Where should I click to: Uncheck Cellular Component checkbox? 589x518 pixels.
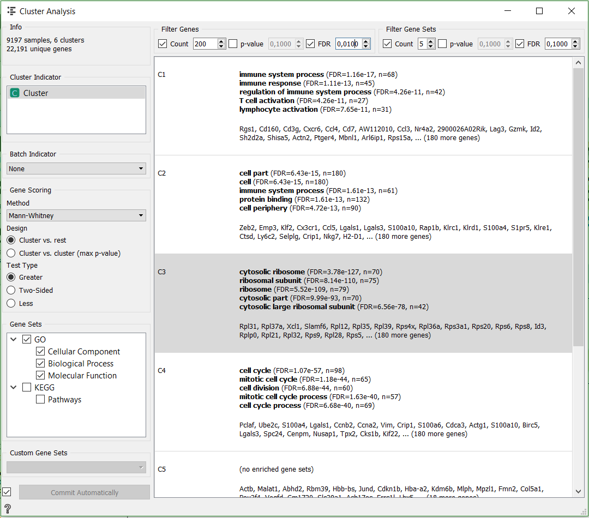[x=40, y=351]
